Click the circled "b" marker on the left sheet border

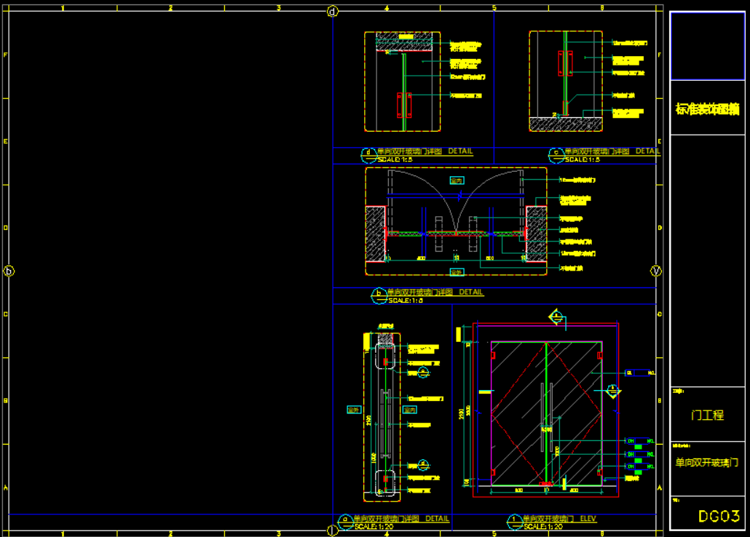tap(9, 271)
